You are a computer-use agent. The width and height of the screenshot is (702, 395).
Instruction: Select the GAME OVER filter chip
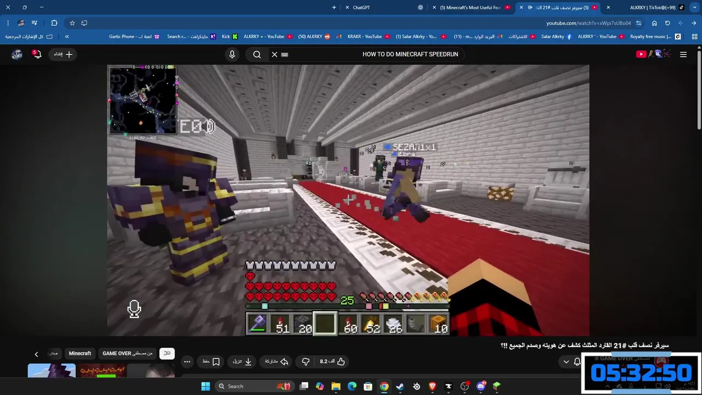pos(127,353)
